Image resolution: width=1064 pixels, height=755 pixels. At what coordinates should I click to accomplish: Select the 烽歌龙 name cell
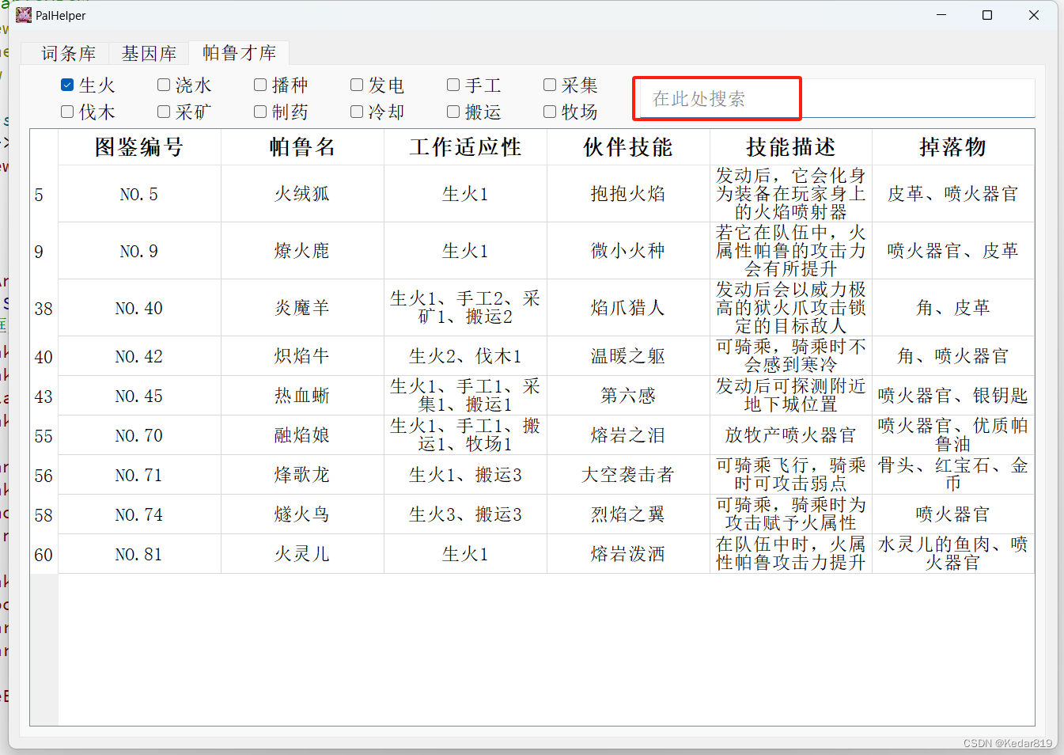[x=302, y=475]
